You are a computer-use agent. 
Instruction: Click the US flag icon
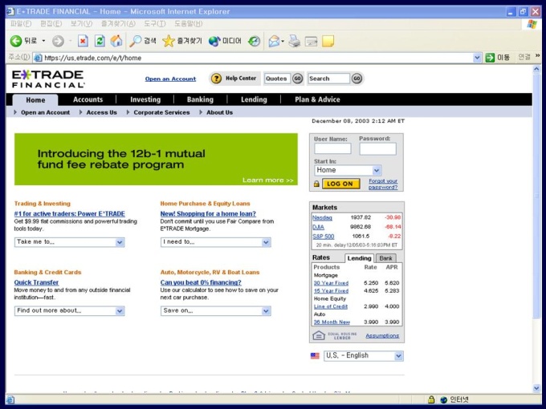[315, 356]
